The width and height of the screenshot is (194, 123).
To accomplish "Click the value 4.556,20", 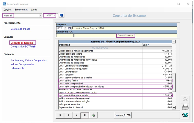I will tap(168, 87).
